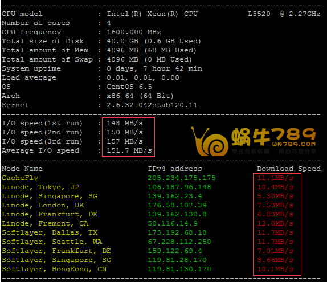Select the Softlayer, Dallas, TX node
Viewport: 327px width, 282px height.
click(x=50, y=232)
